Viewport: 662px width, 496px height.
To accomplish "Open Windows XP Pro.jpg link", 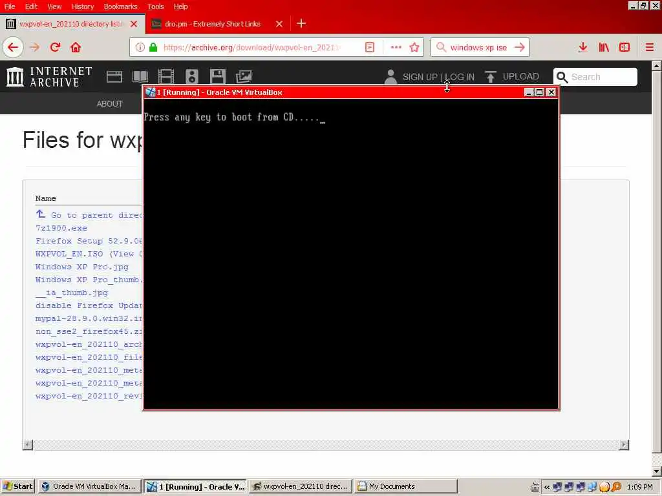I will (x=82, y=267).
